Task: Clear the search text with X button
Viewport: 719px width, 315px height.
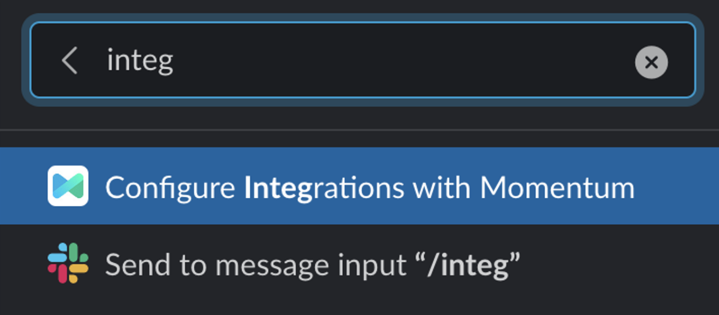Action: pos(651,62)
